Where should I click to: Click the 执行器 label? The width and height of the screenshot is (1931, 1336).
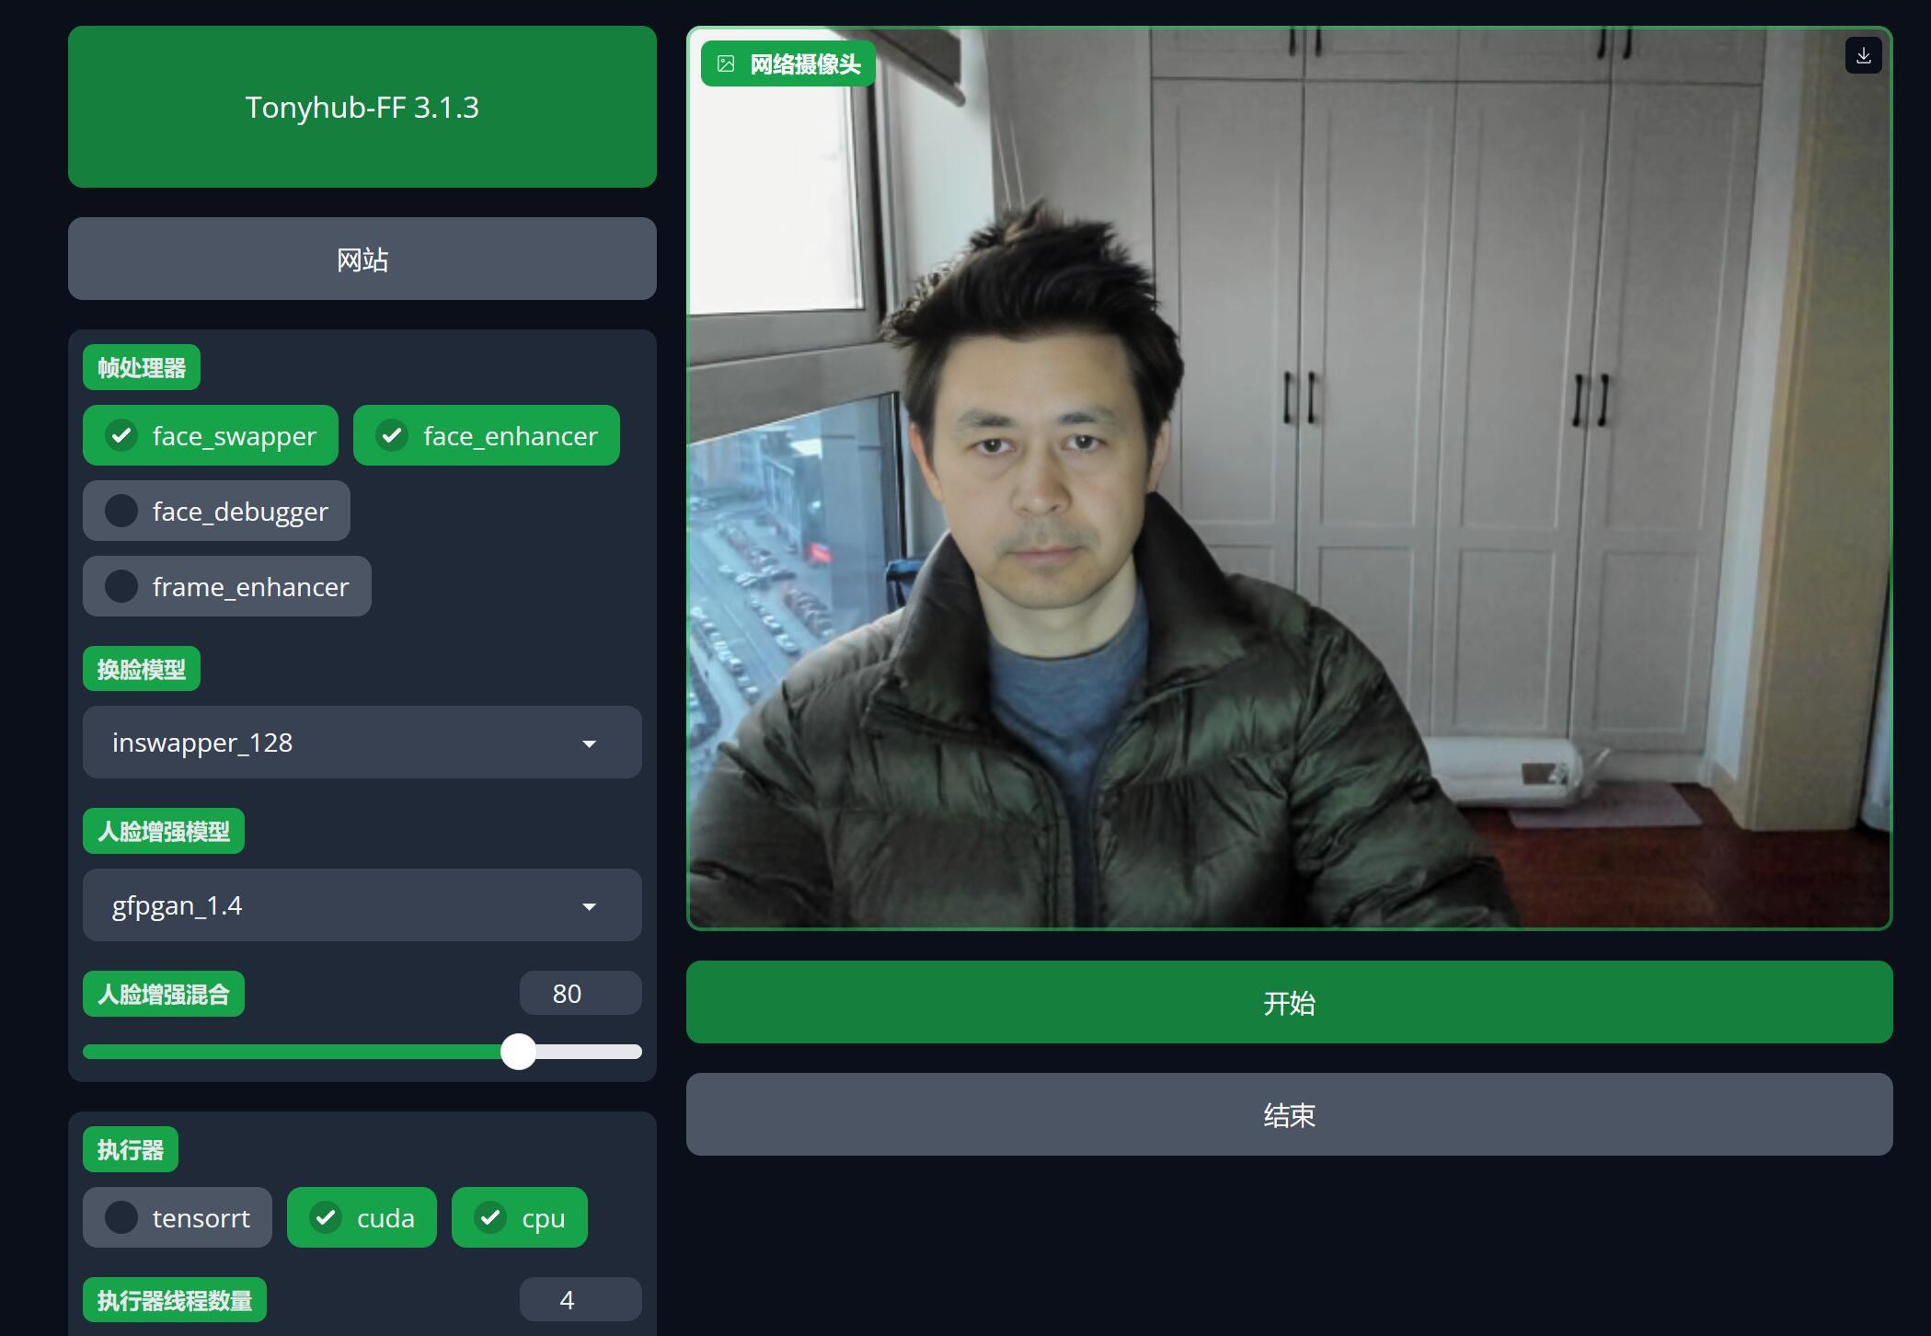click(131, 1149)
